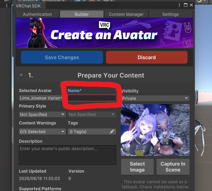Click the Supported Platforms label
This screenshot has height=191, width=212.
coord(40,189)
